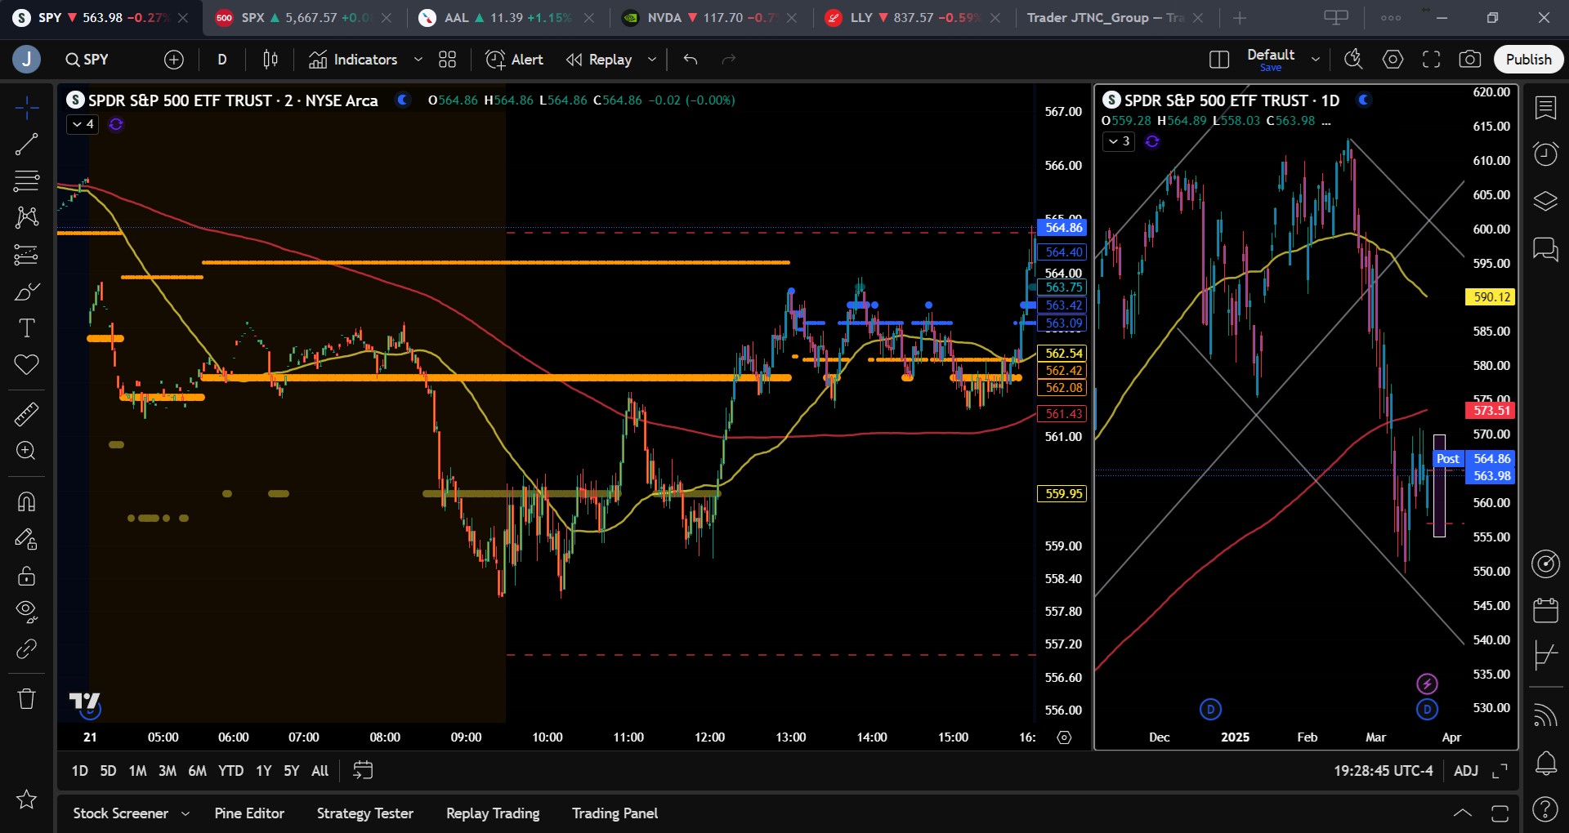1569x833 pixels.
Task: Open the Strategy Tester tab
Action: 365,813
